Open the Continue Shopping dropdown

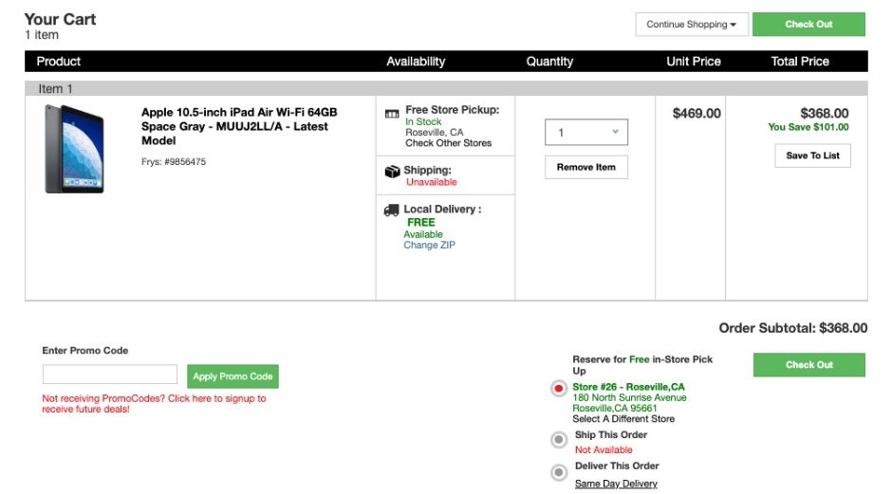tap(692, 25)
